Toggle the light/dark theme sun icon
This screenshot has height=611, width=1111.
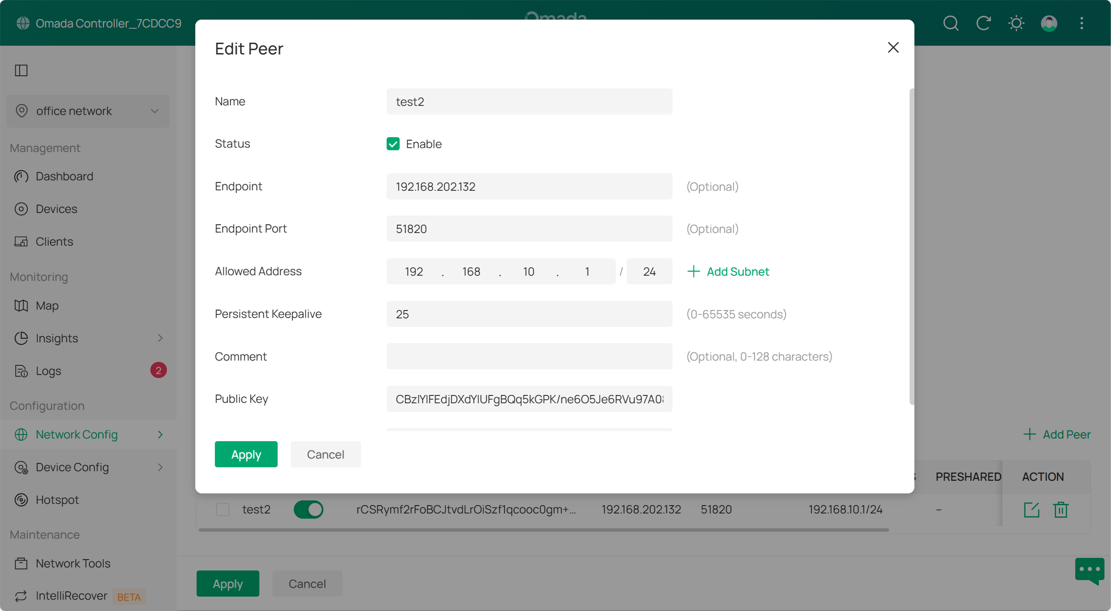1016,23
